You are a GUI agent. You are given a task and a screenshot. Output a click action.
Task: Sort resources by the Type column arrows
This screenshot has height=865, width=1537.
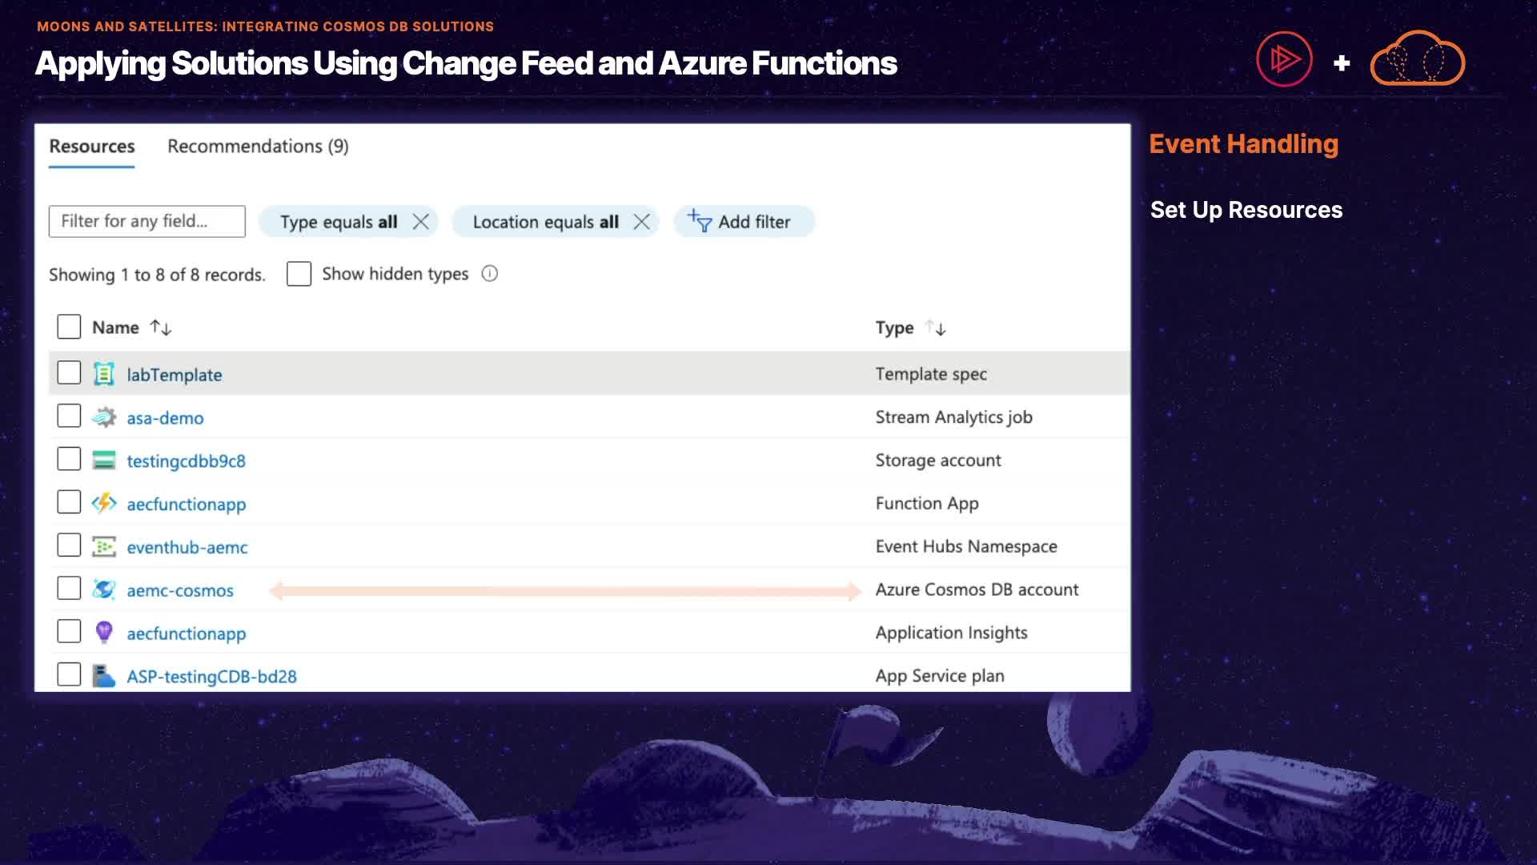pos(936,328)
